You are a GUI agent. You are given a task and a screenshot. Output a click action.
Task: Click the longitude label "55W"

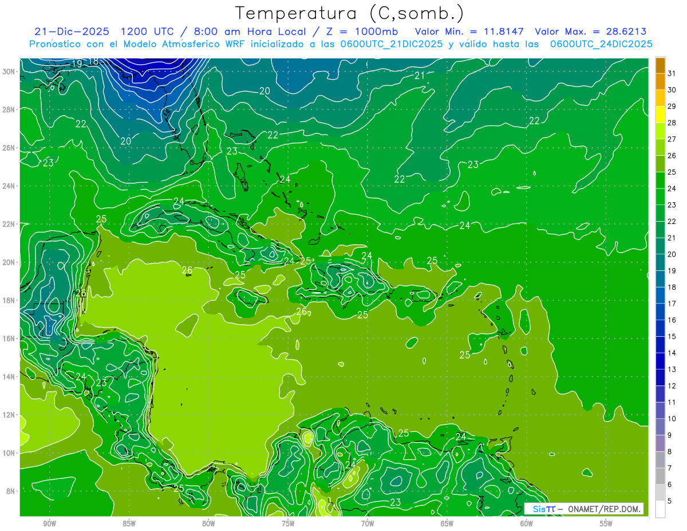point(606,524)
